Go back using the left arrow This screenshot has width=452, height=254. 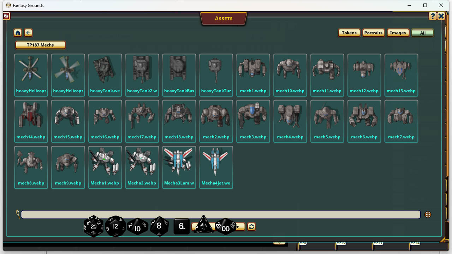point(28,33)
